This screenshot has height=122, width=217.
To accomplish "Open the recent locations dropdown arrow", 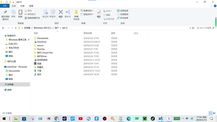I will 12,28.
